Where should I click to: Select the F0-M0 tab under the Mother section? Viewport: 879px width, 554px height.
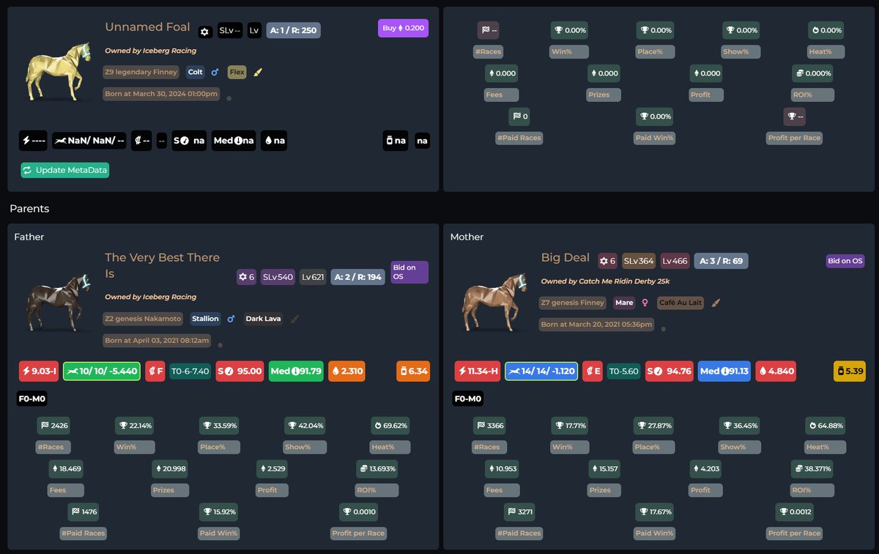click(x=467, y=399)
